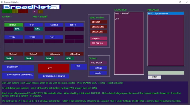Select the UkEmg1 emergency channel

14,54
